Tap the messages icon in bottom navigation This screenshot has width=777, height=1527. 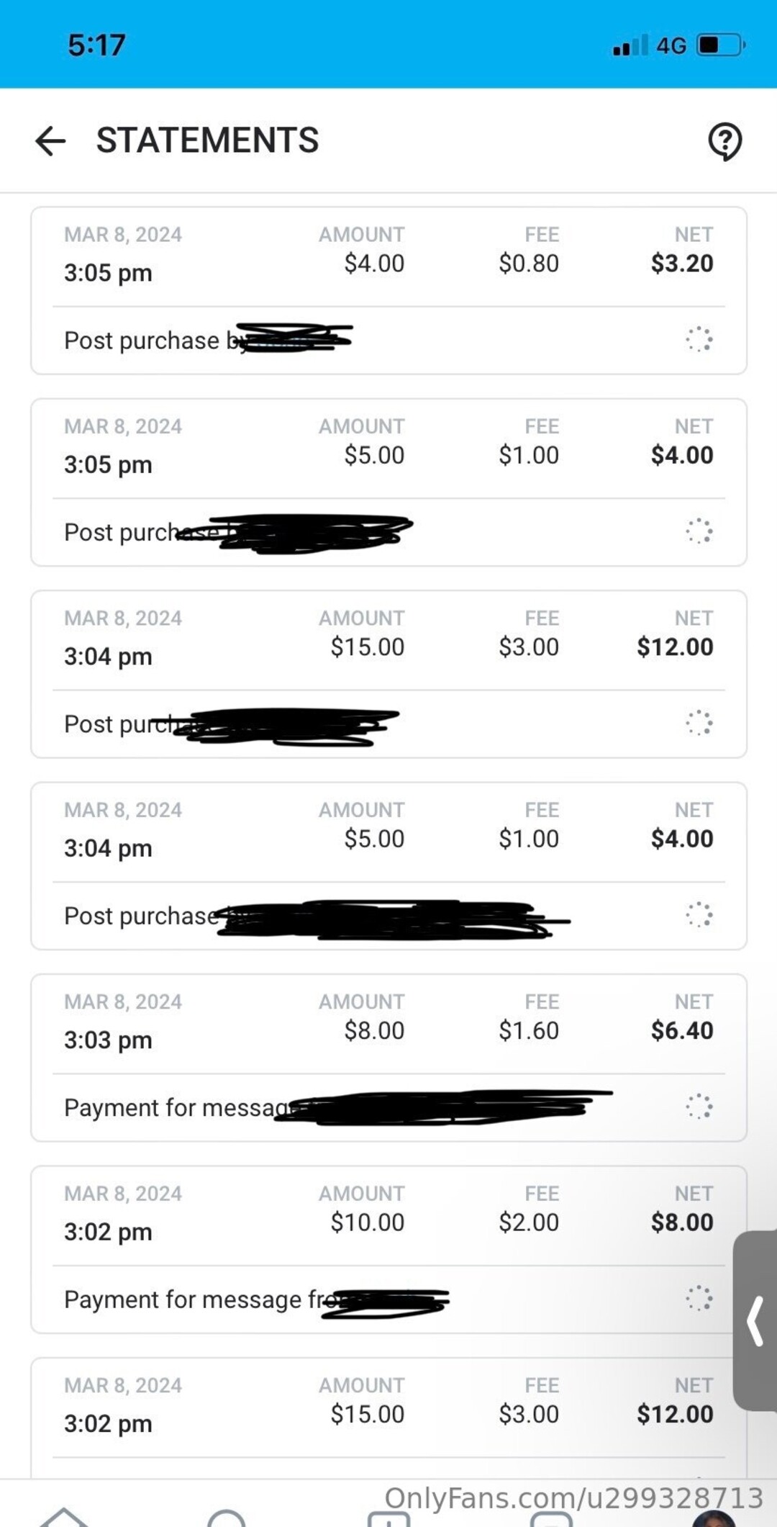pyautogui.click(x=551, y=1518)
